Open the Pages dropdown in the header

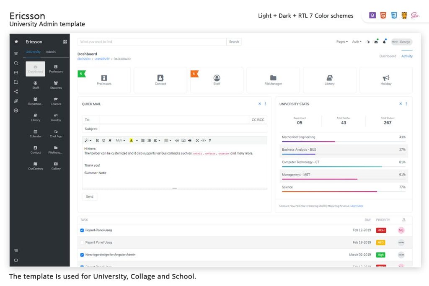click(343, 41)
